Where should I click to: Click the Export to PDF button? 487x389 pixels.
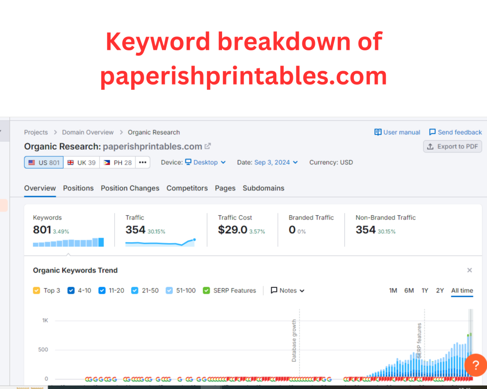[x=452, y=146]
